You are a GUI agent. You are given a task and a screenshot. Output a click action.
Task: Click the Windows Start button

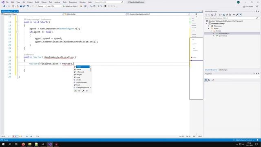tap(3, 144)
